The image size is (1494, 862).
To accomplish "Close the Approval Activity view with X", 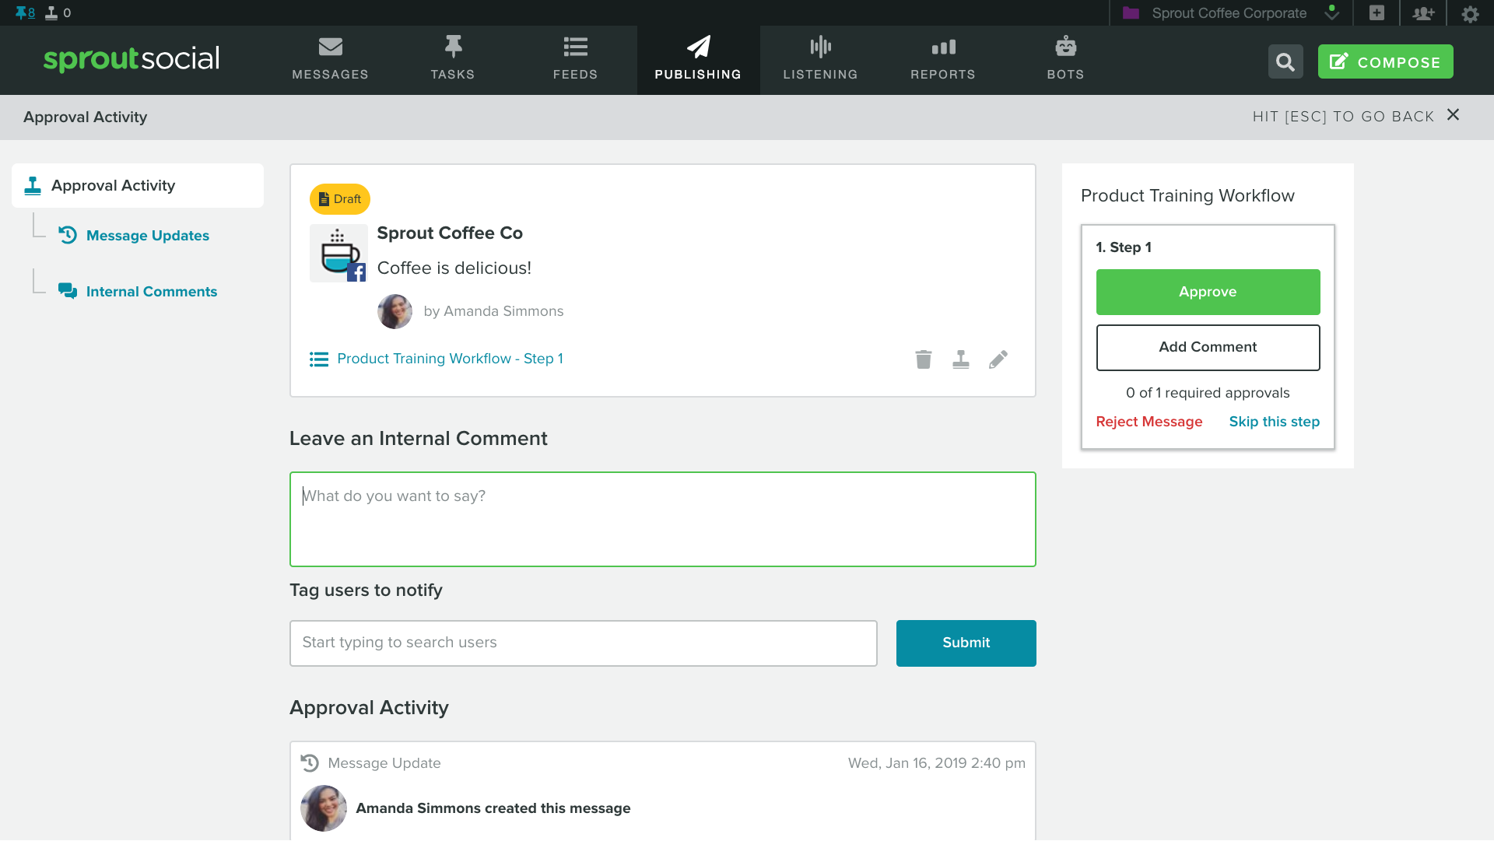I will [1453, 115].
